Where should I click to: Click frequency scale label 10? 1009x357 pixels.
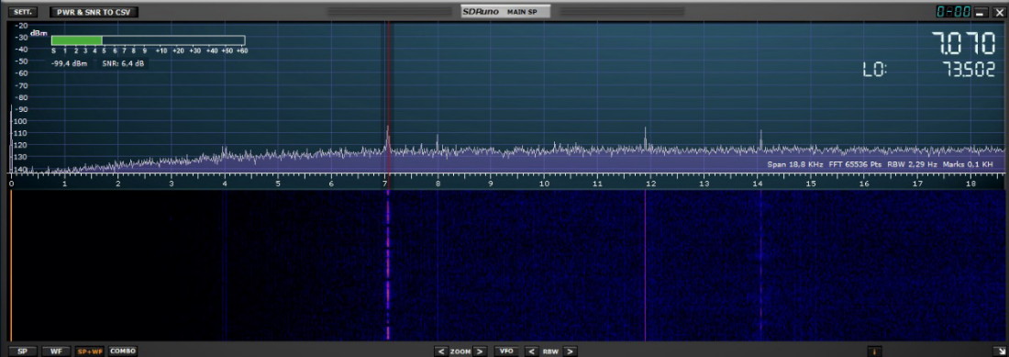coord(544,184)
